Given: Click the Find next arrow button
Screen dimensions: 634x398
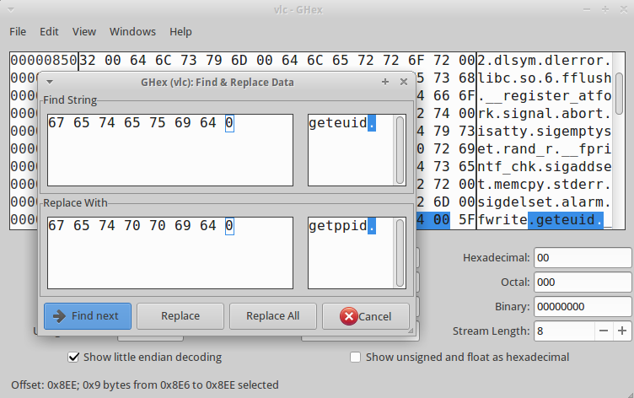Looking at the screenshot, I should (88, 316).
